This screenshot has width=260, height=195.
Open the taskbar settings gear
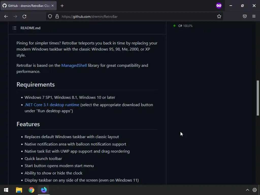click(x=255, y=190)
